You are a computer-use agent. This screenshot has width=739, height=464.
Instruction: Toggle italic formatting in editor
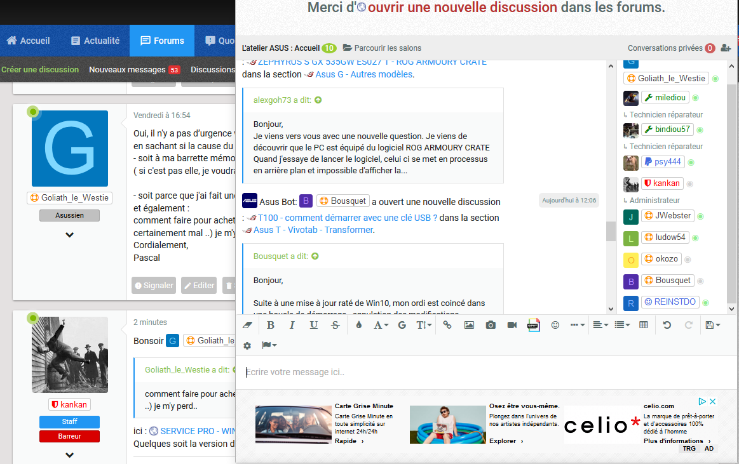click(292, 325)
